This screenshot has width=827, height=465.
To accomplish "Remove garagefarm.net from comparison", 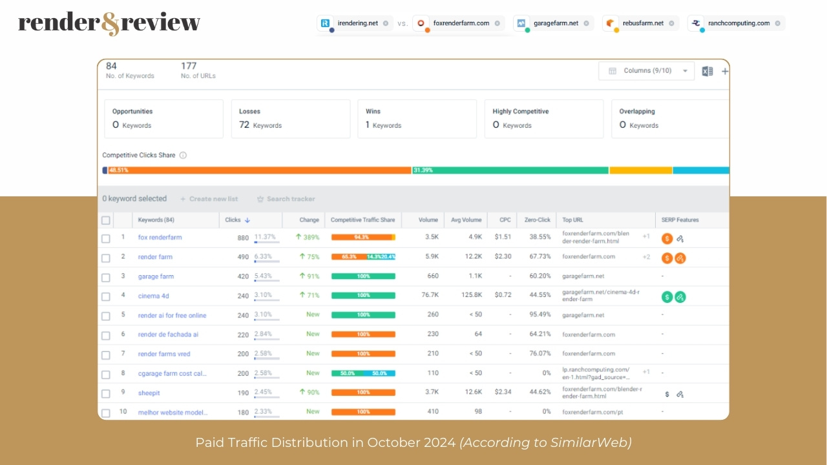I will pyautogui.click(x=586, y=23).
